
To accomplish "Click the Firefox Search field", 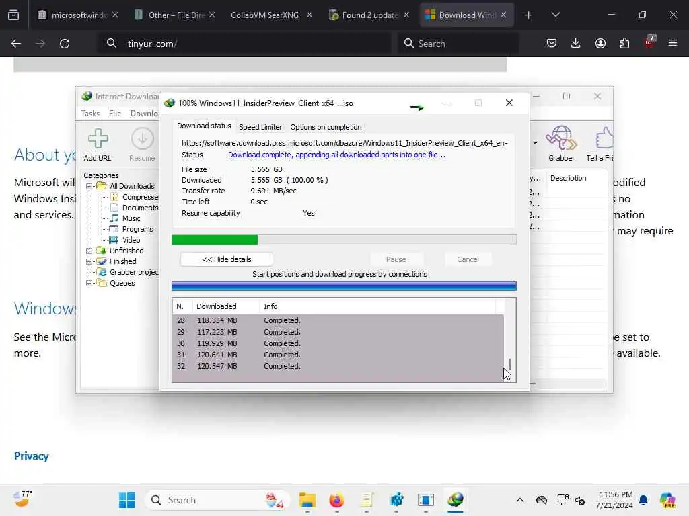I will [x=458, y=44].
